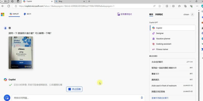Open recent chat Aisle seat in front of restroom
Screen dimensions: 203x101
coord(172,86)
